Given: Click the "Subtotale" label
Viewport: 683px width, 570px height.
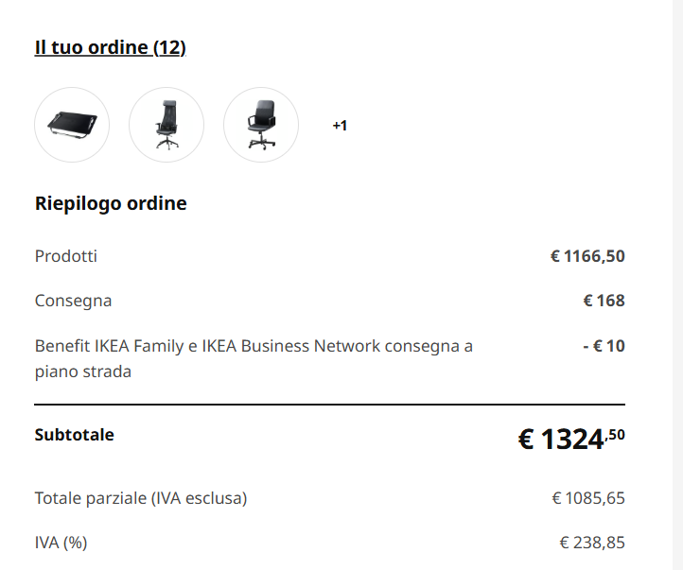Looking at the screenshot, I should tap(74, 435).
